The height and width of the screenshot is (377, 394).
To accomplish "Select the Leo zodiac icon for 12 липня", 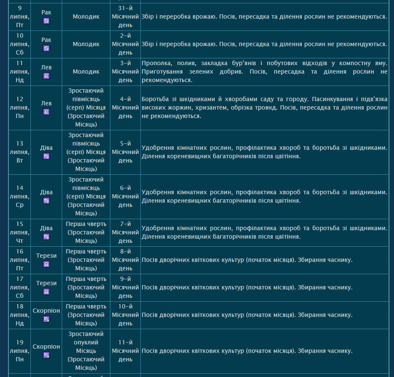I will pos(47,112).
